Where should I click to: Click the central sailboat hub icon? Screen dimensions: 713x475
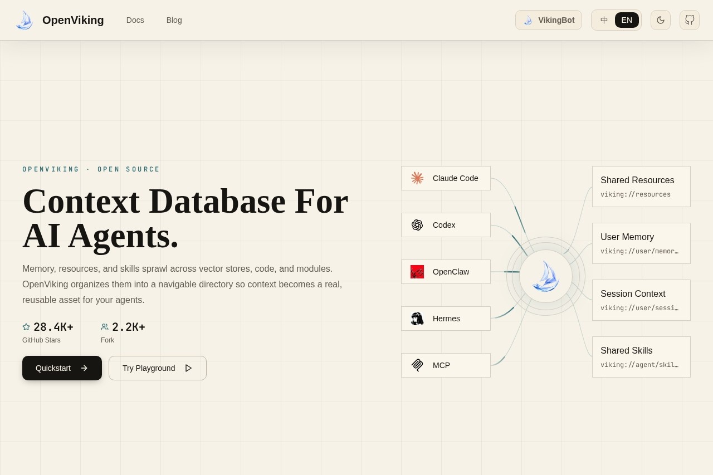point(546,276)
